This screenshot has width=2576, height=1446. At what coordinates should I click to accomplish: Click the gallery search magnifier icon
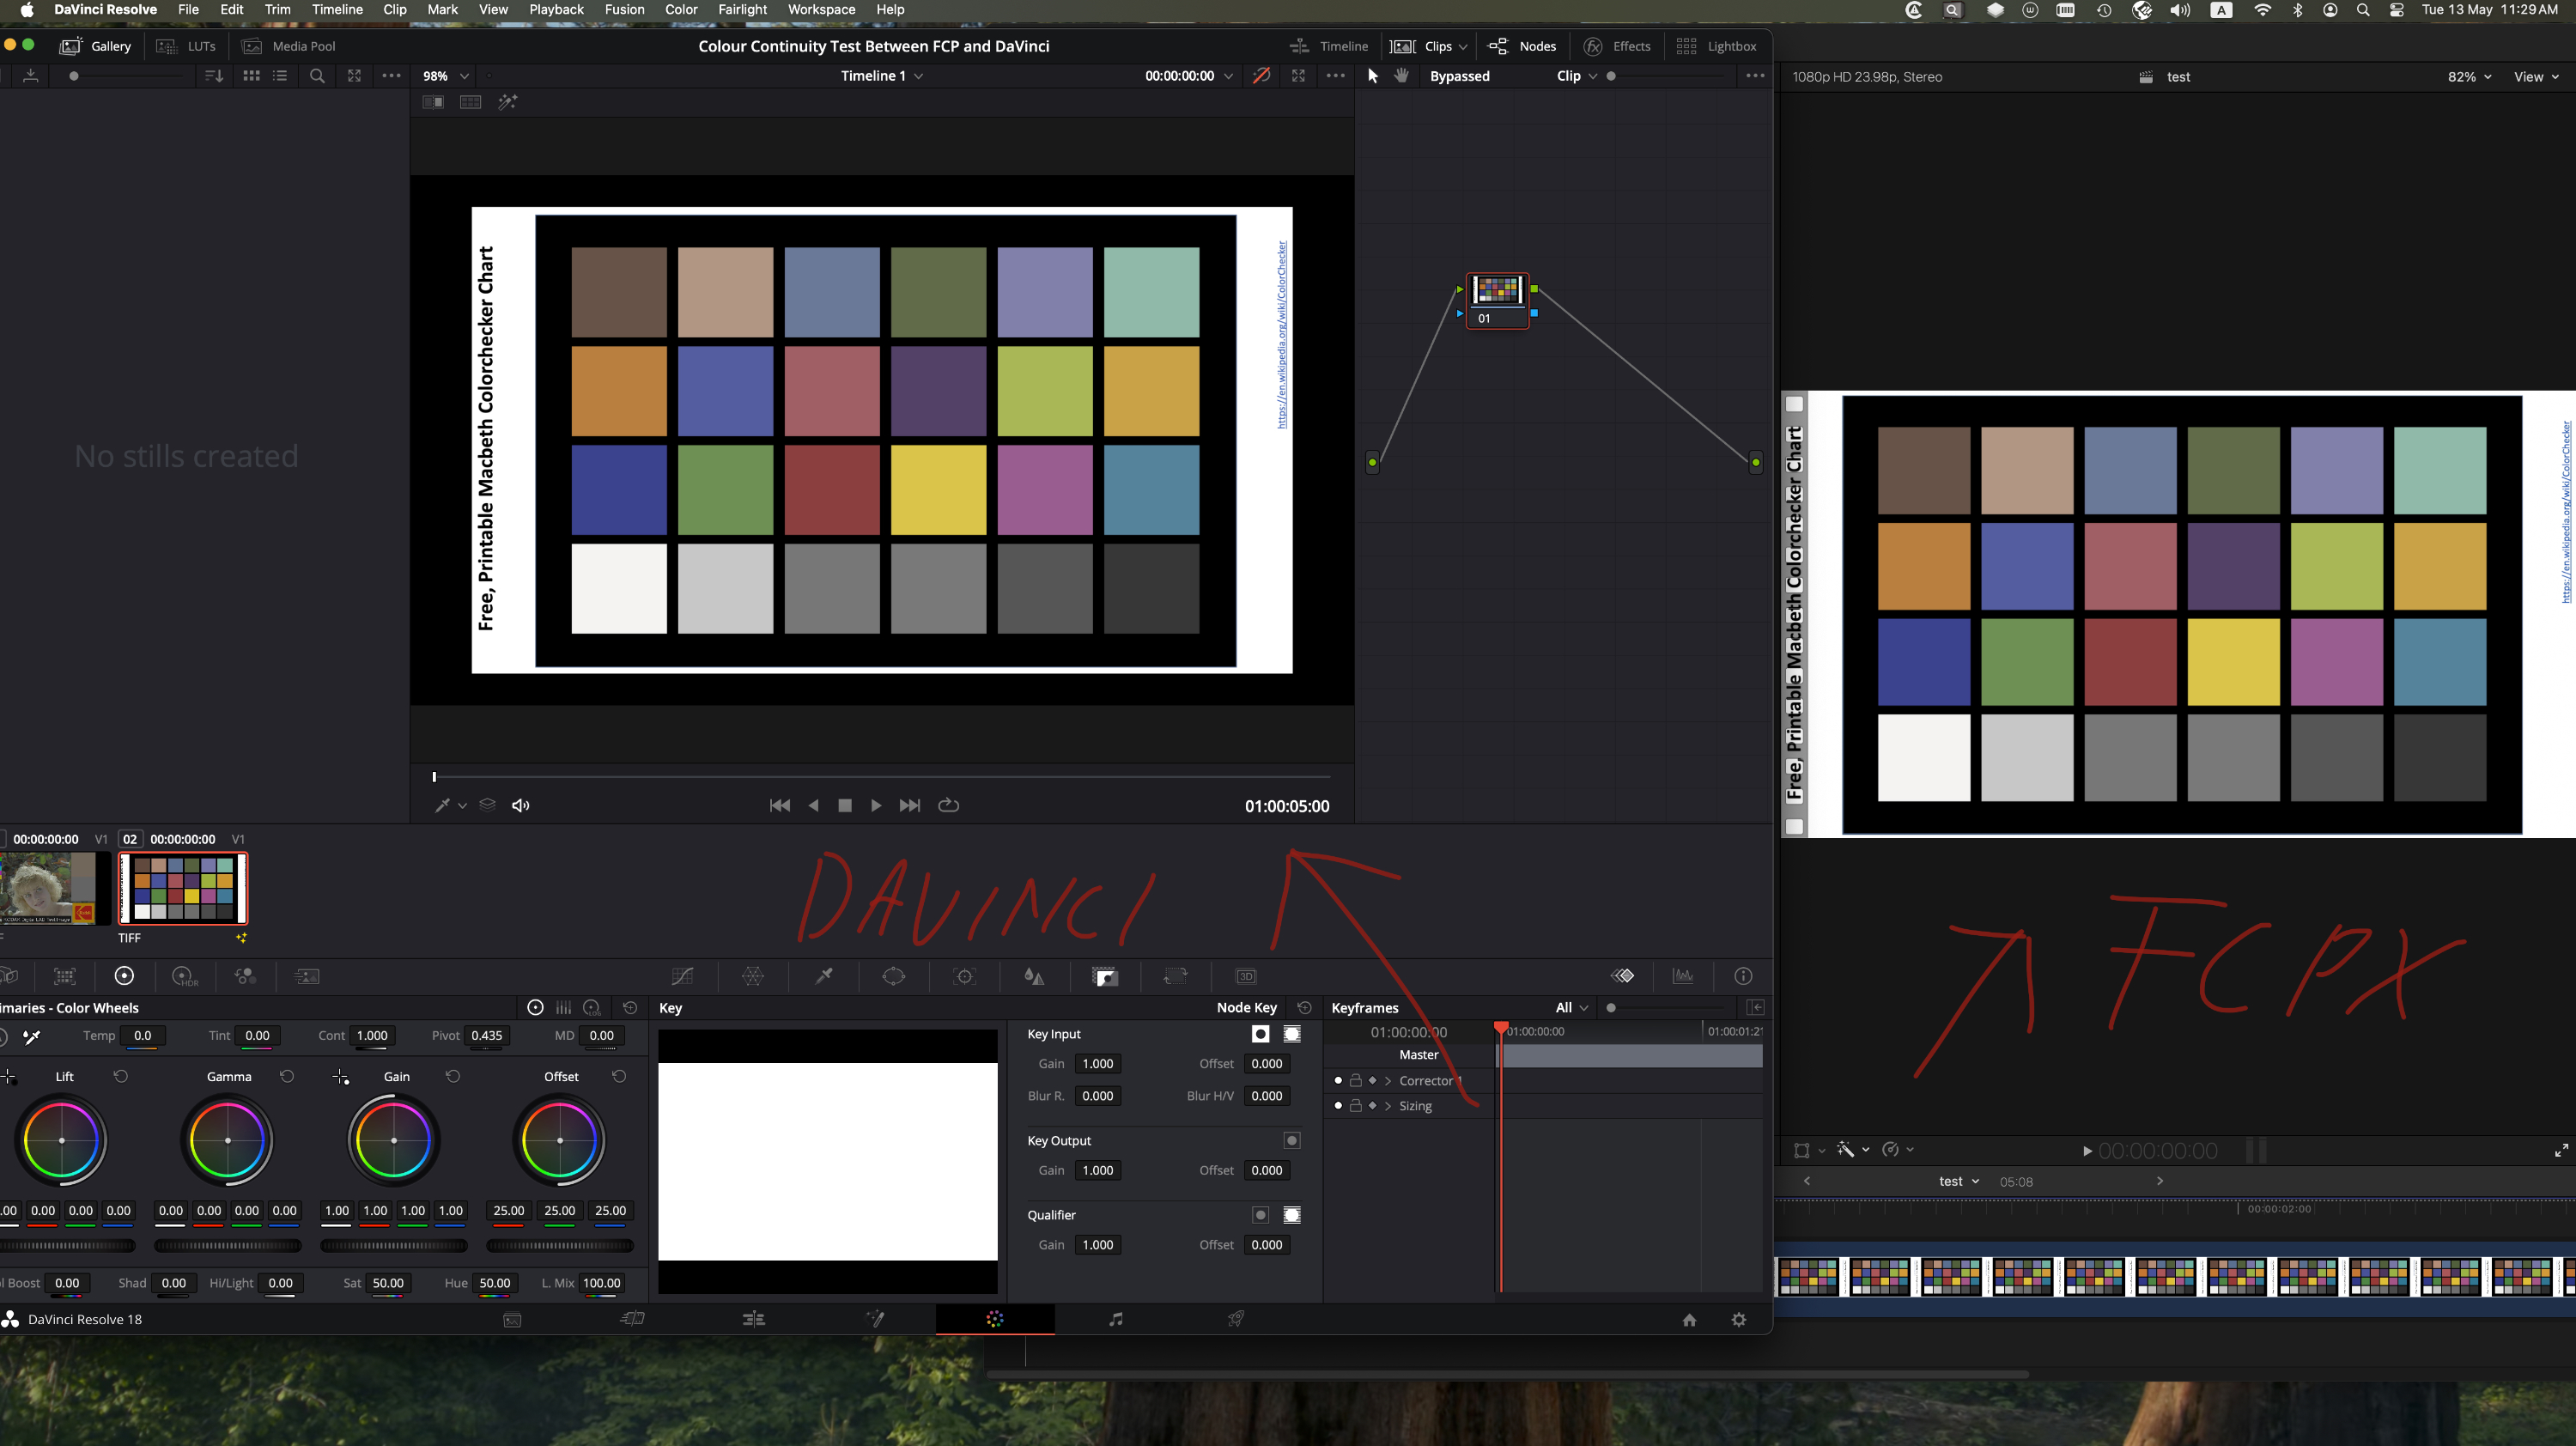click(x=317, y=76)
